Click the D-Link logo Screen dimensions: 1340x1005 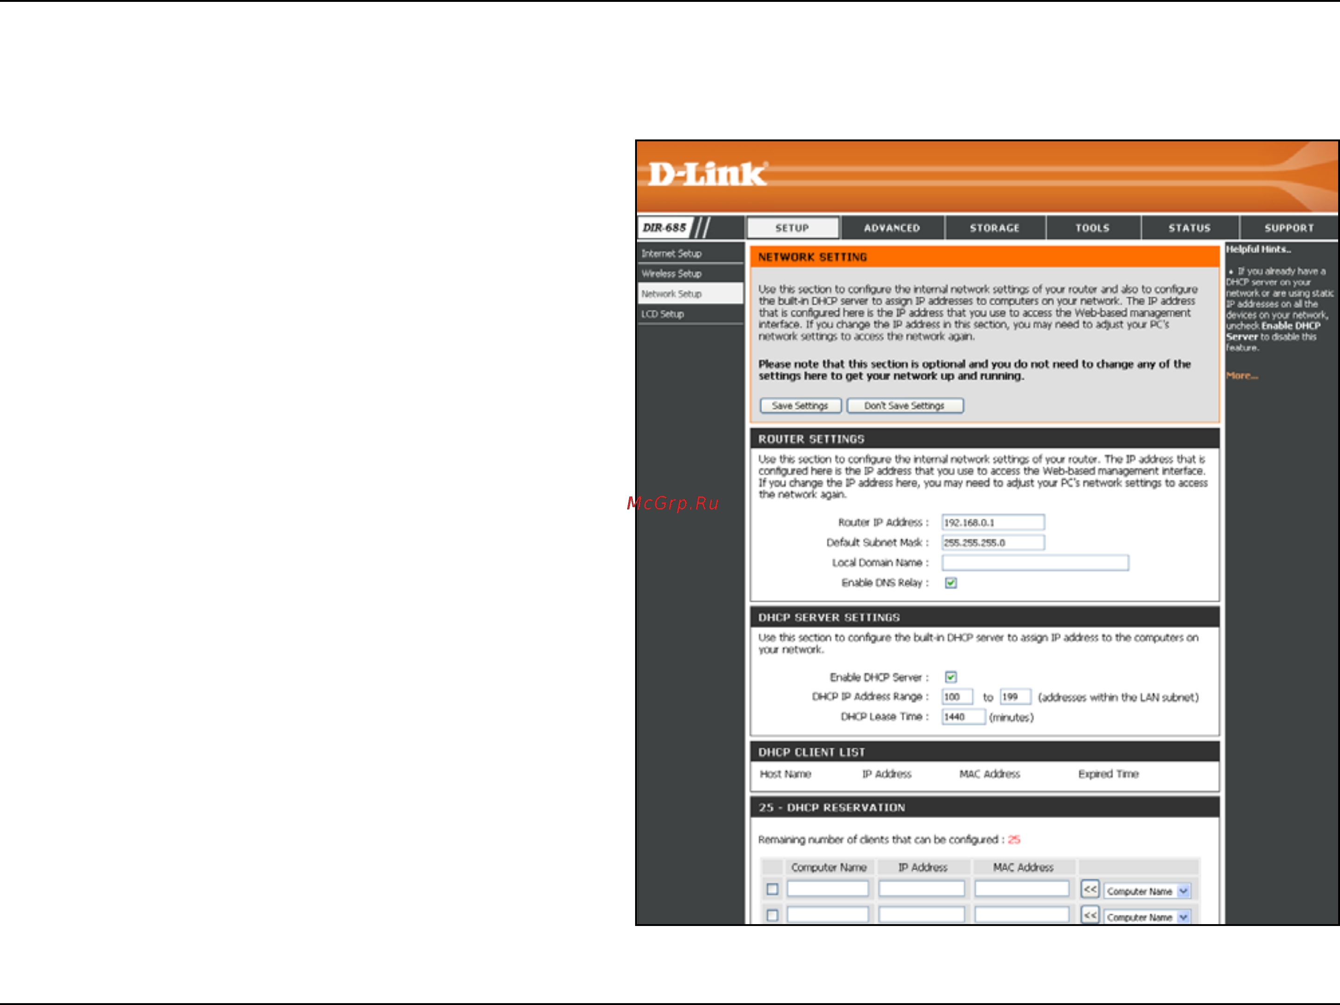coord(708,174)
